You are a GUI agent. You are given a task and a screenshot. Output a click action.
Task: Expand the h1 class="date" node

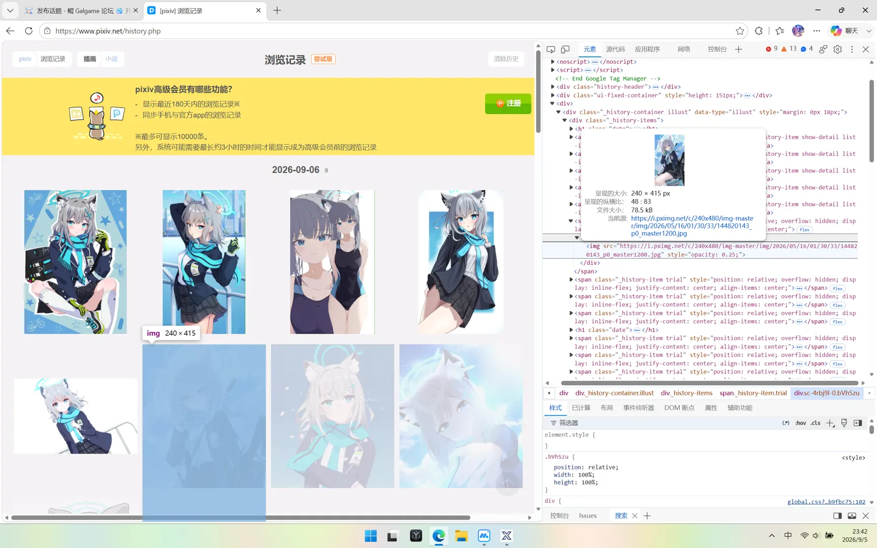(x=571, y=330)
